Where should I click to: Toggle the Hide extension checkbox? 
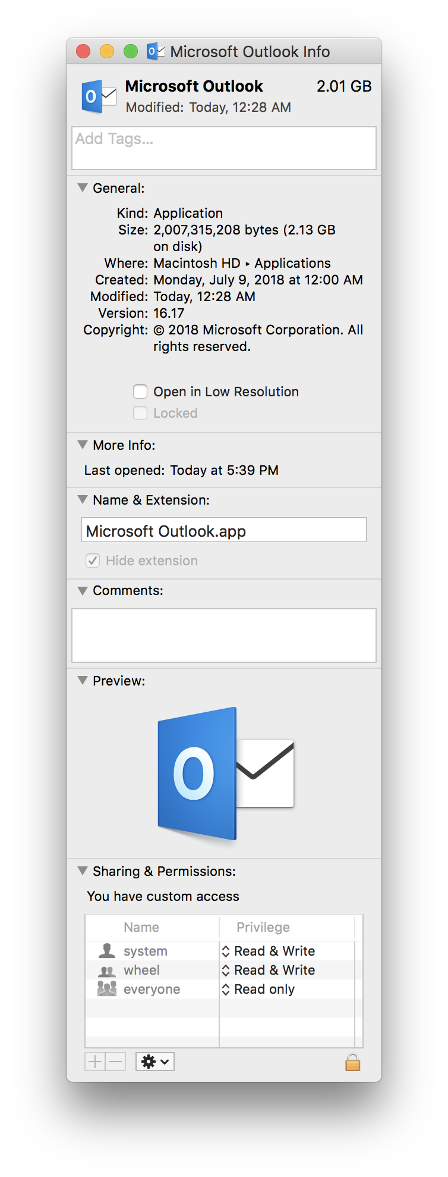coord(93,561)
